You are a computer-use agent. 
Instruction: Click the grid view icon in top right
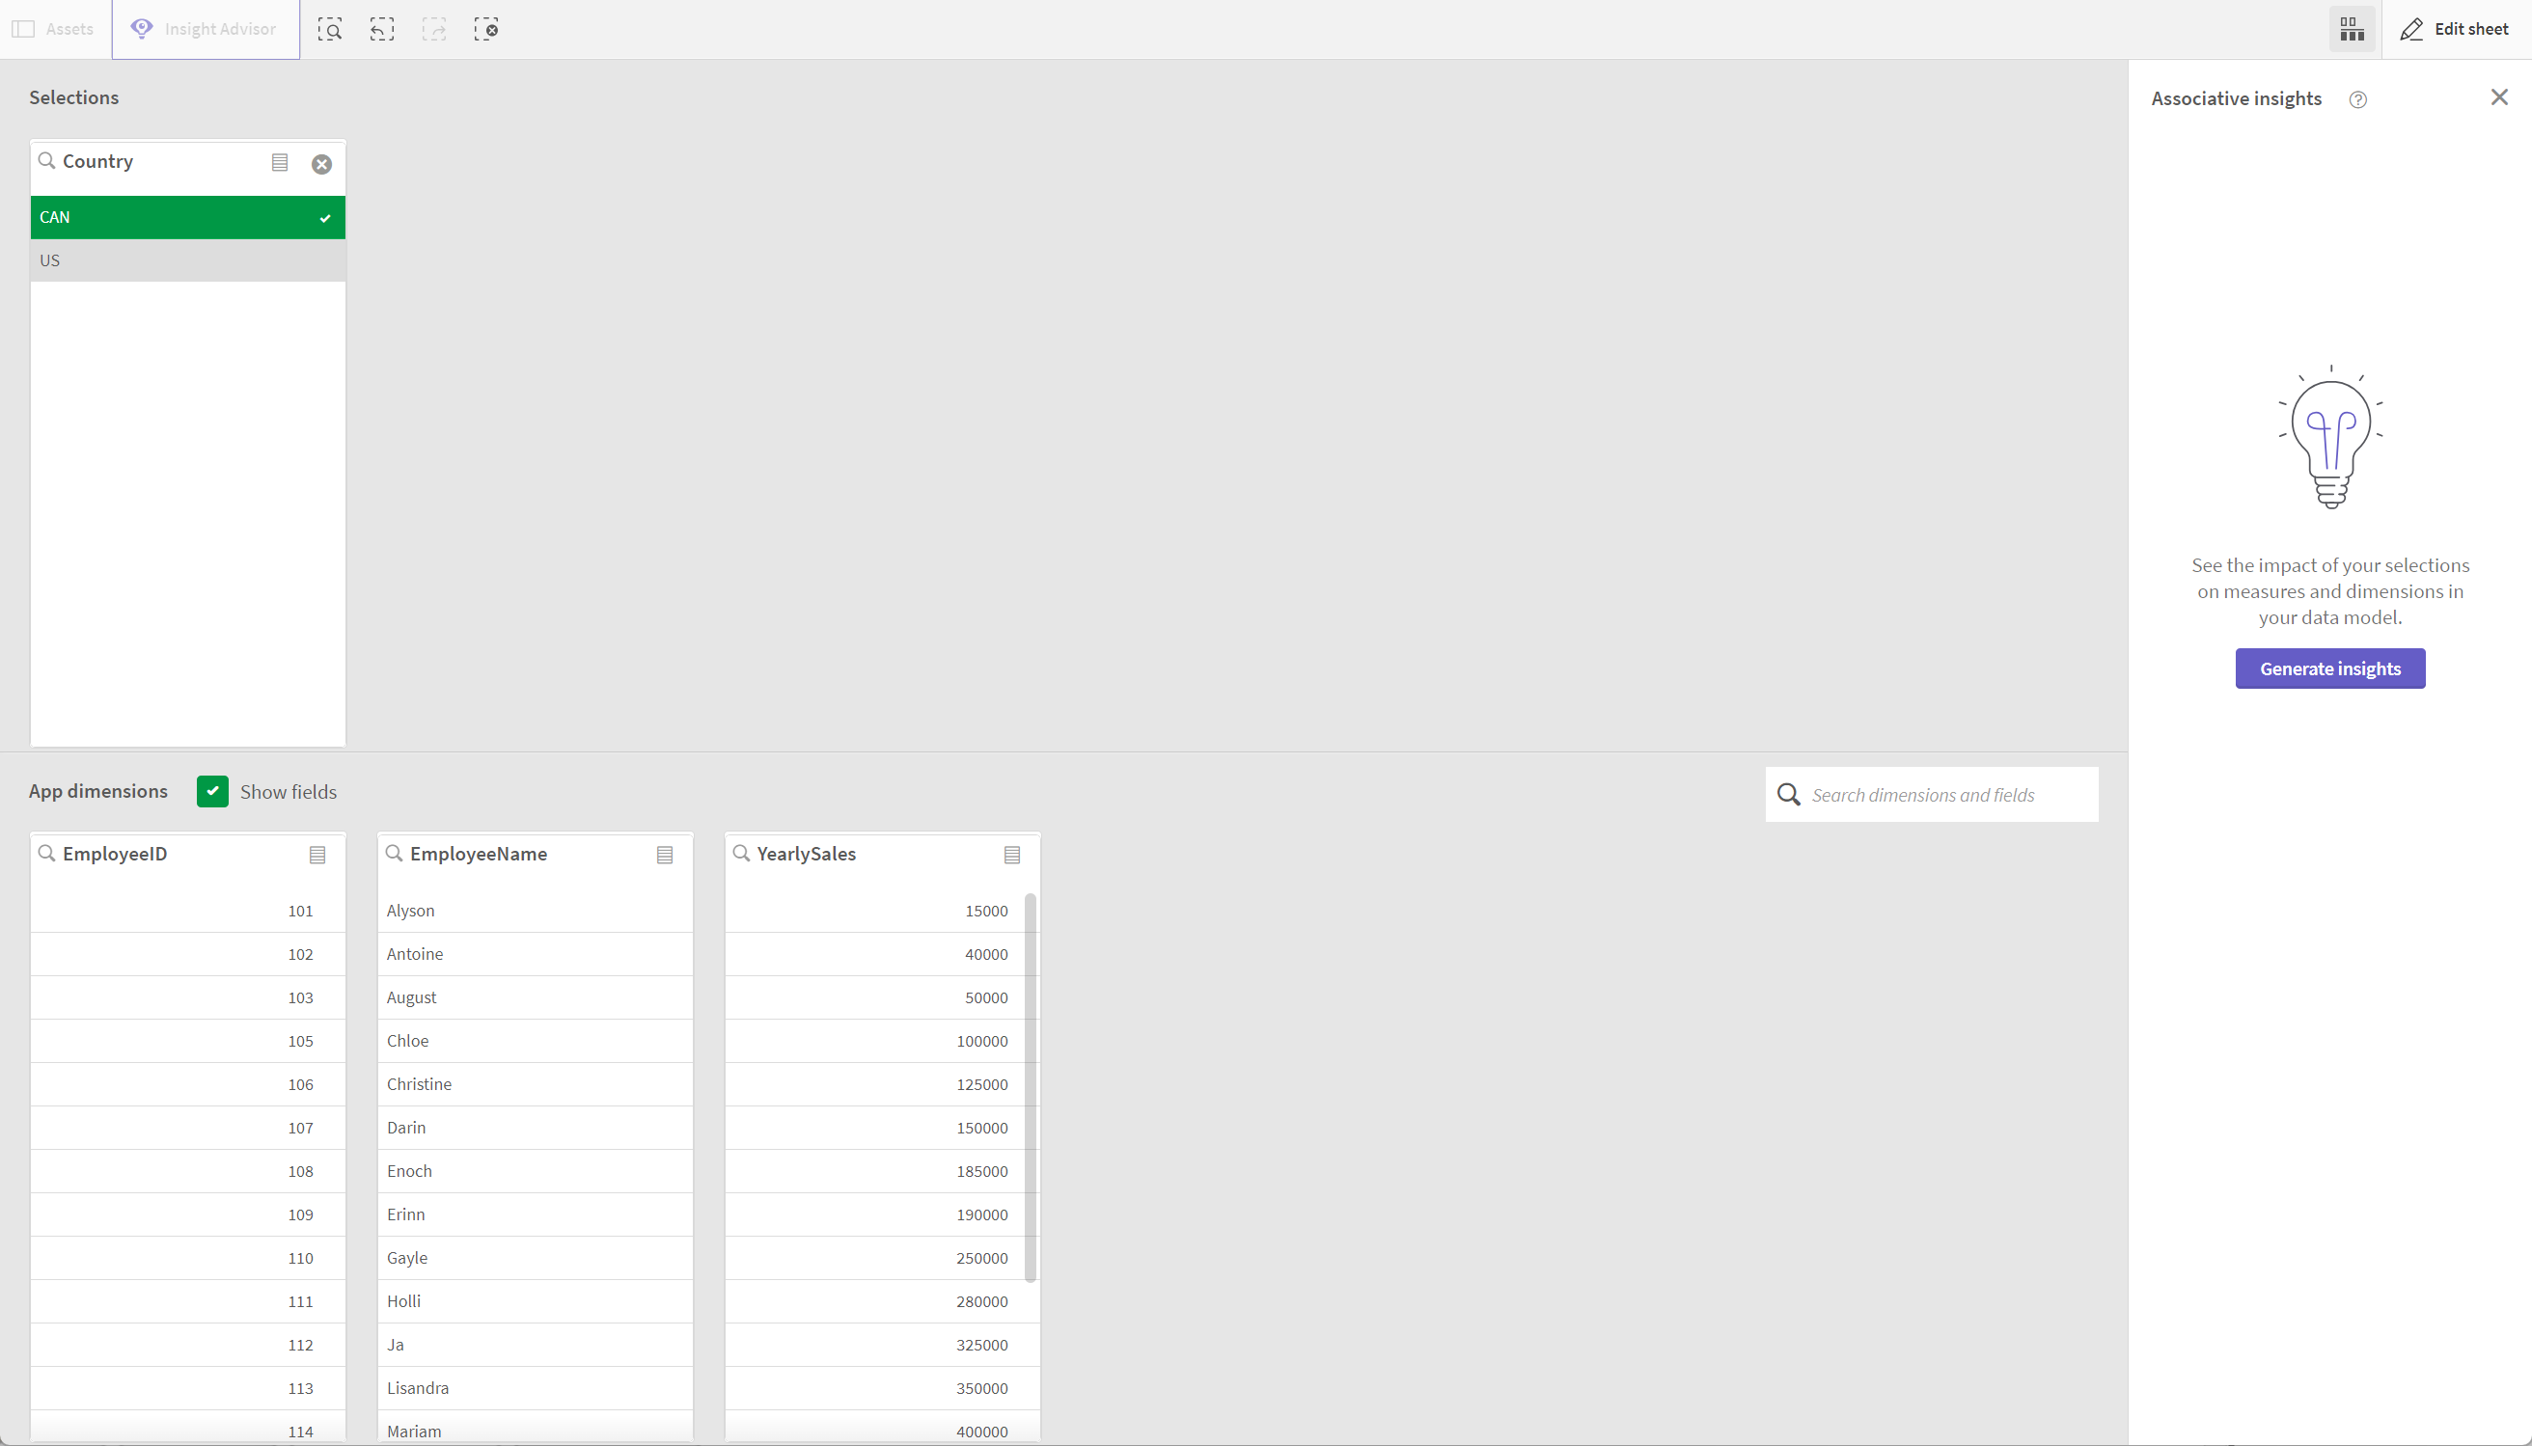pyautogui.click(x=2353, y=28)
